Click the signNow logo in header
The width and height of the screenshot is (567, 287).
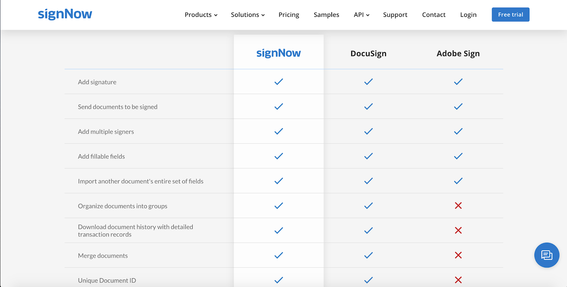65,14
